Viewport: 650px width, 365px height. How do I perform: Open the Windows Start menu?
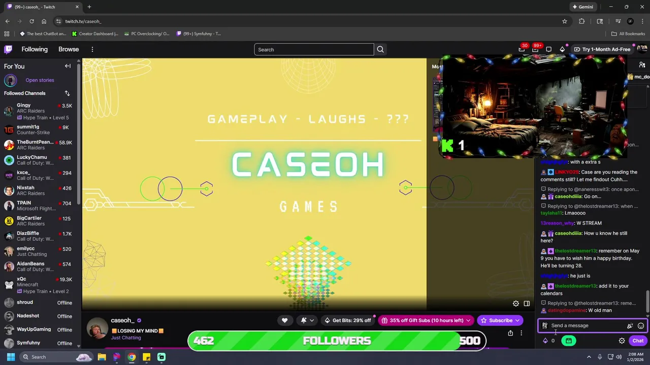coord(11,357)
